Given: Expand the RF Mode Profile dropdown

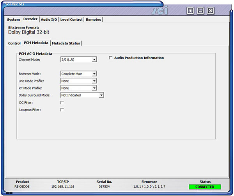Looking at the screenshot, I should 79,88.
